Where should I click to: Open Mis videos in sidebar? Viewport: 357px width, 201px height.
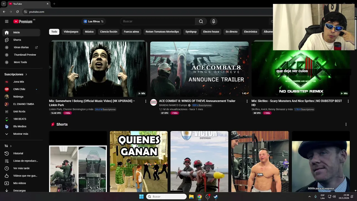coord(21,183)
